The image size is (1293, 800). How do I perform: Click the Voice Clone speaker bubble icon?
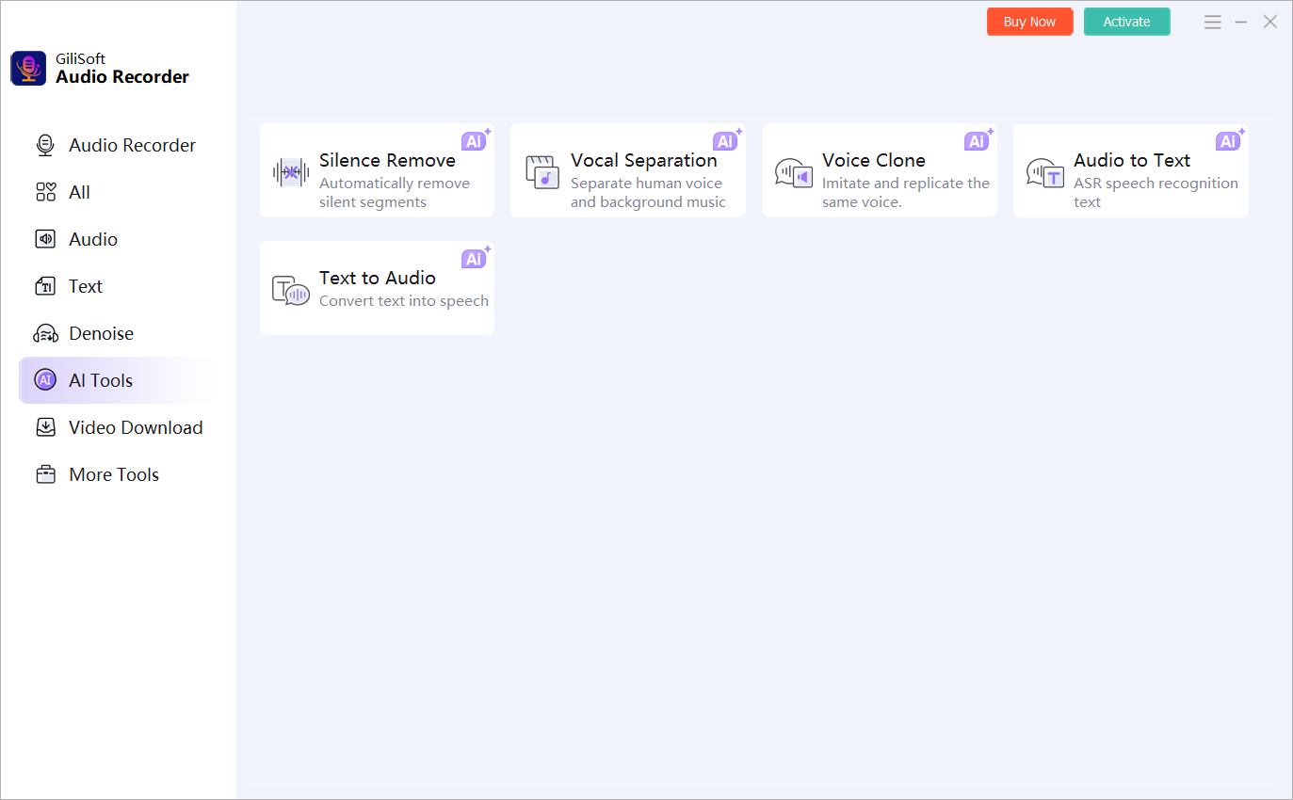[794, 173]
